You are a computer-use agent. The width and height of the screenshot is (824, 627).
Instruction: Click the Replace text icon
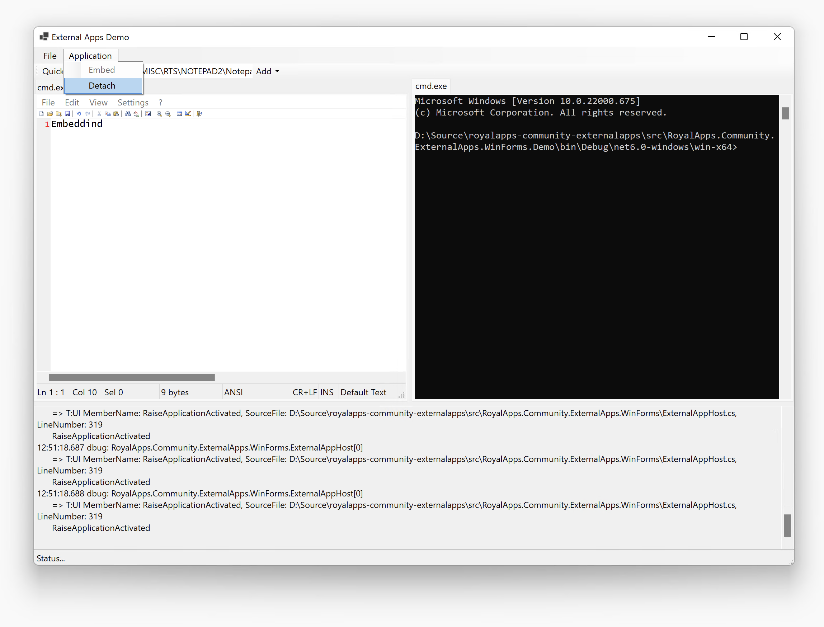[136, 114]
